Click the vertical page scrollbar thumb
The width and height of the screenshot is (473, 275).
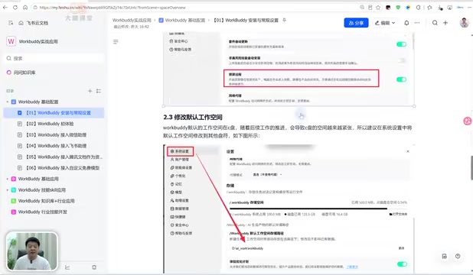tap(471, 168)
